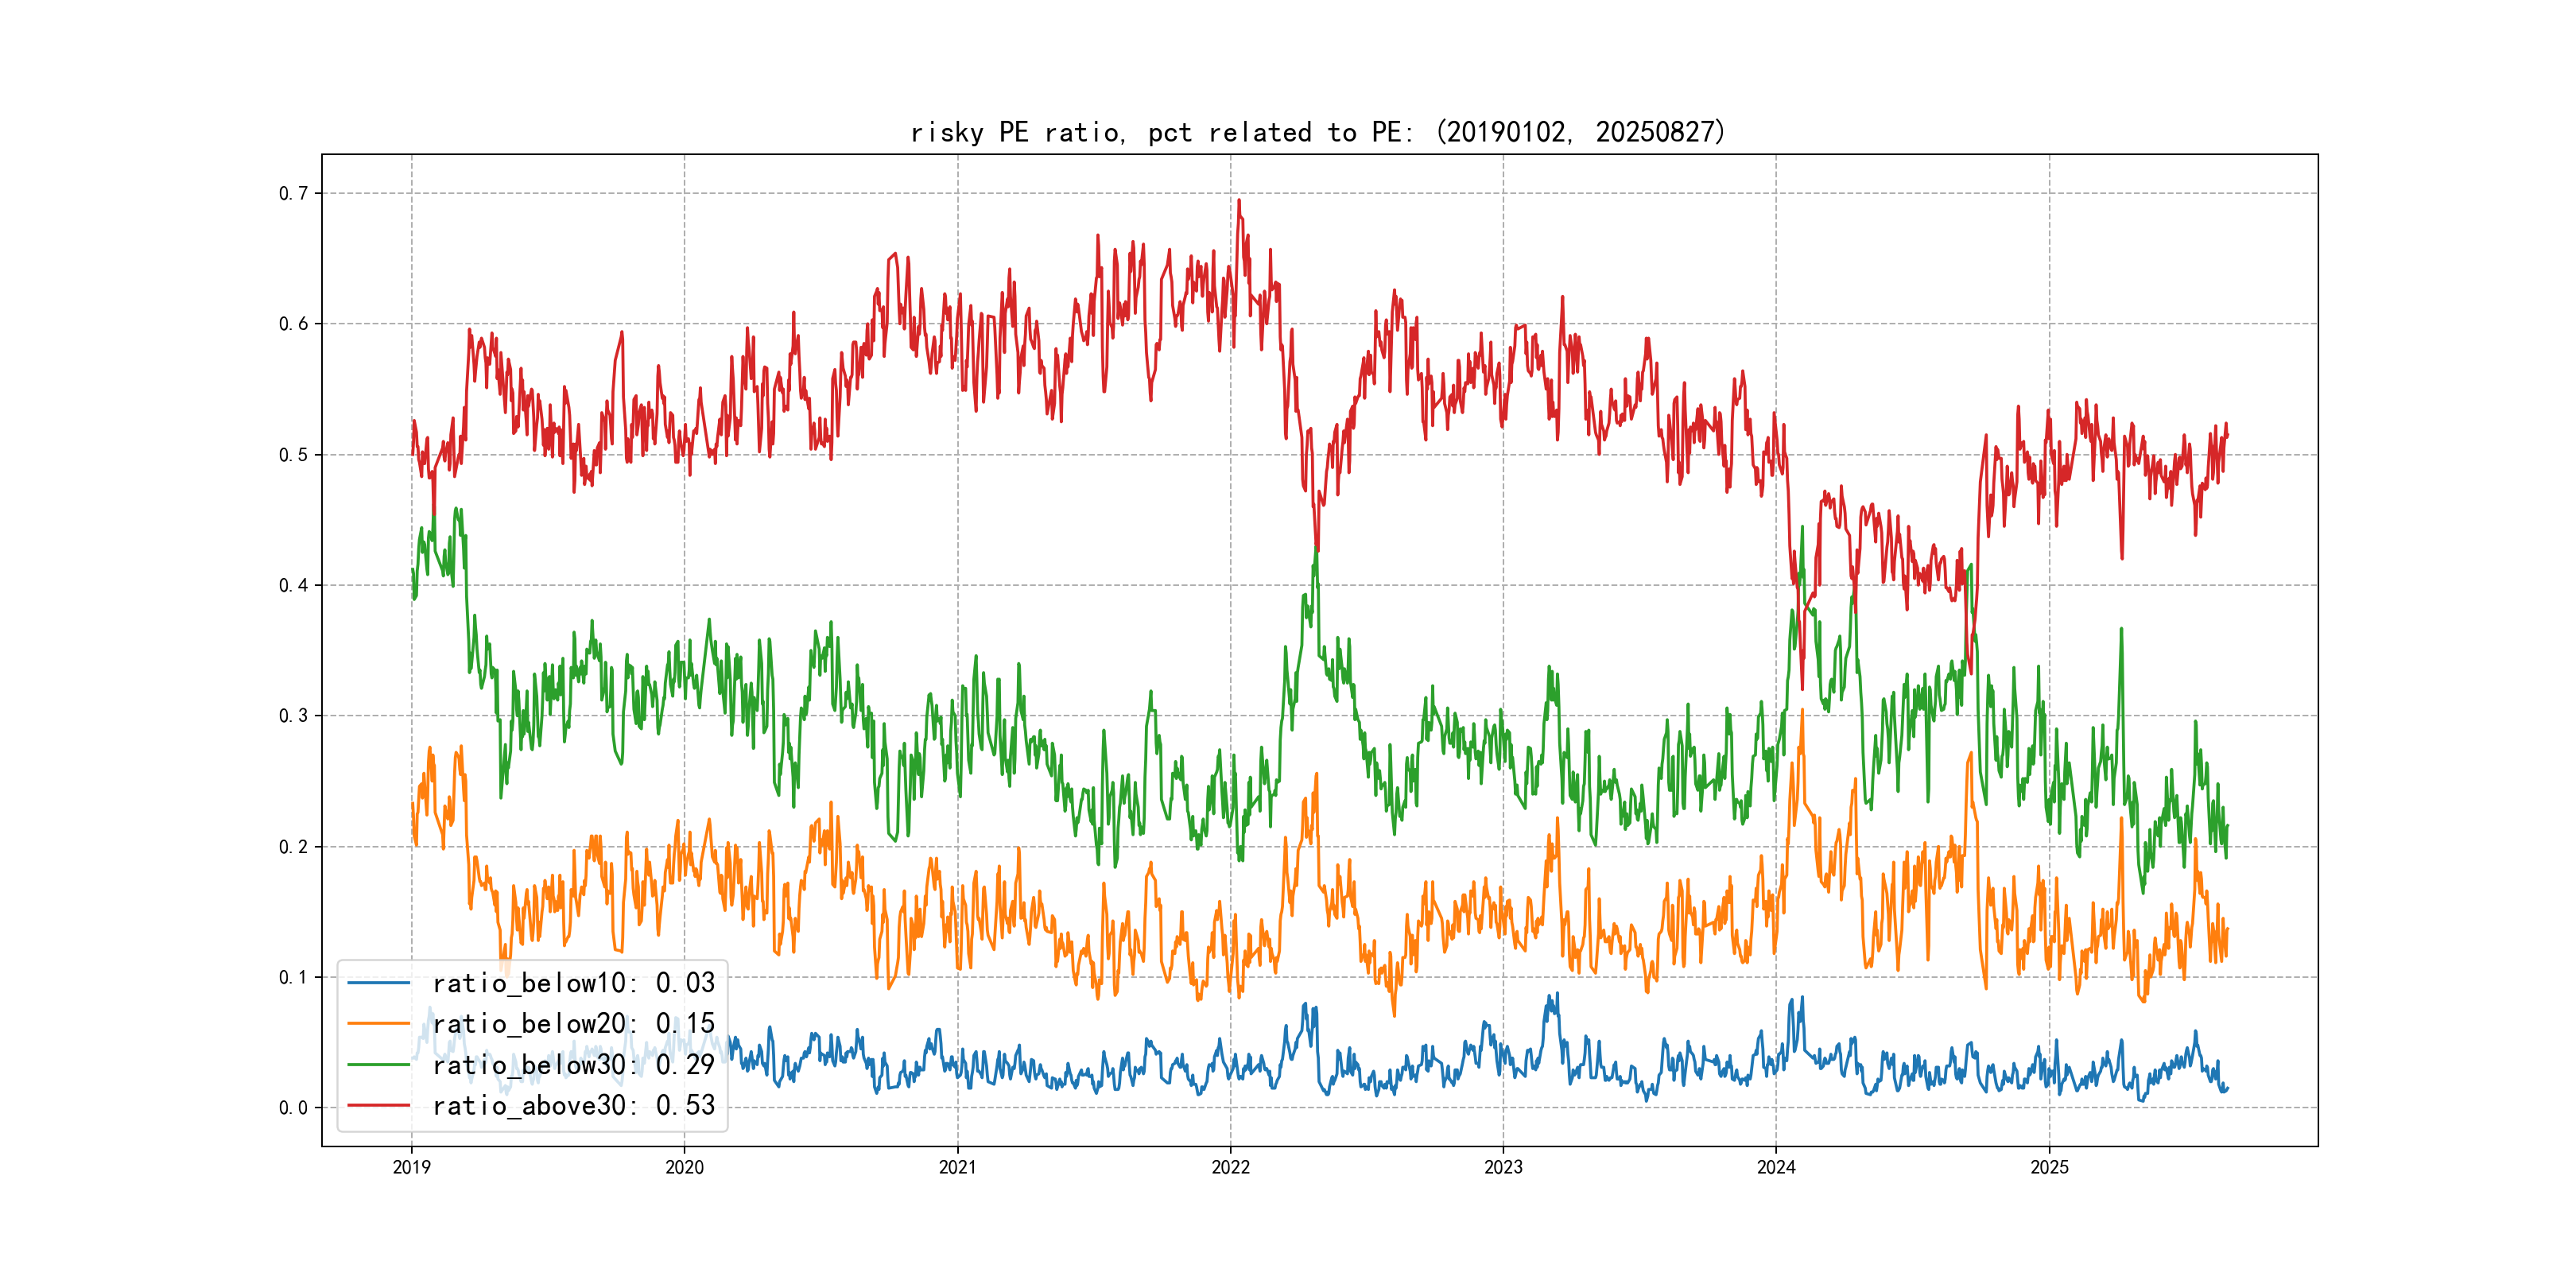Click the 0.3 y-axis tick label

coord(293,716)
